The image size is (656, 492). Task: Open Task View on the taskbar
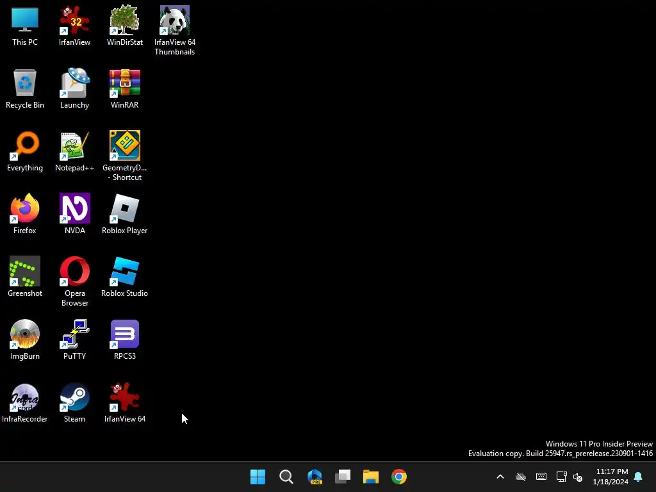[343, 477]
